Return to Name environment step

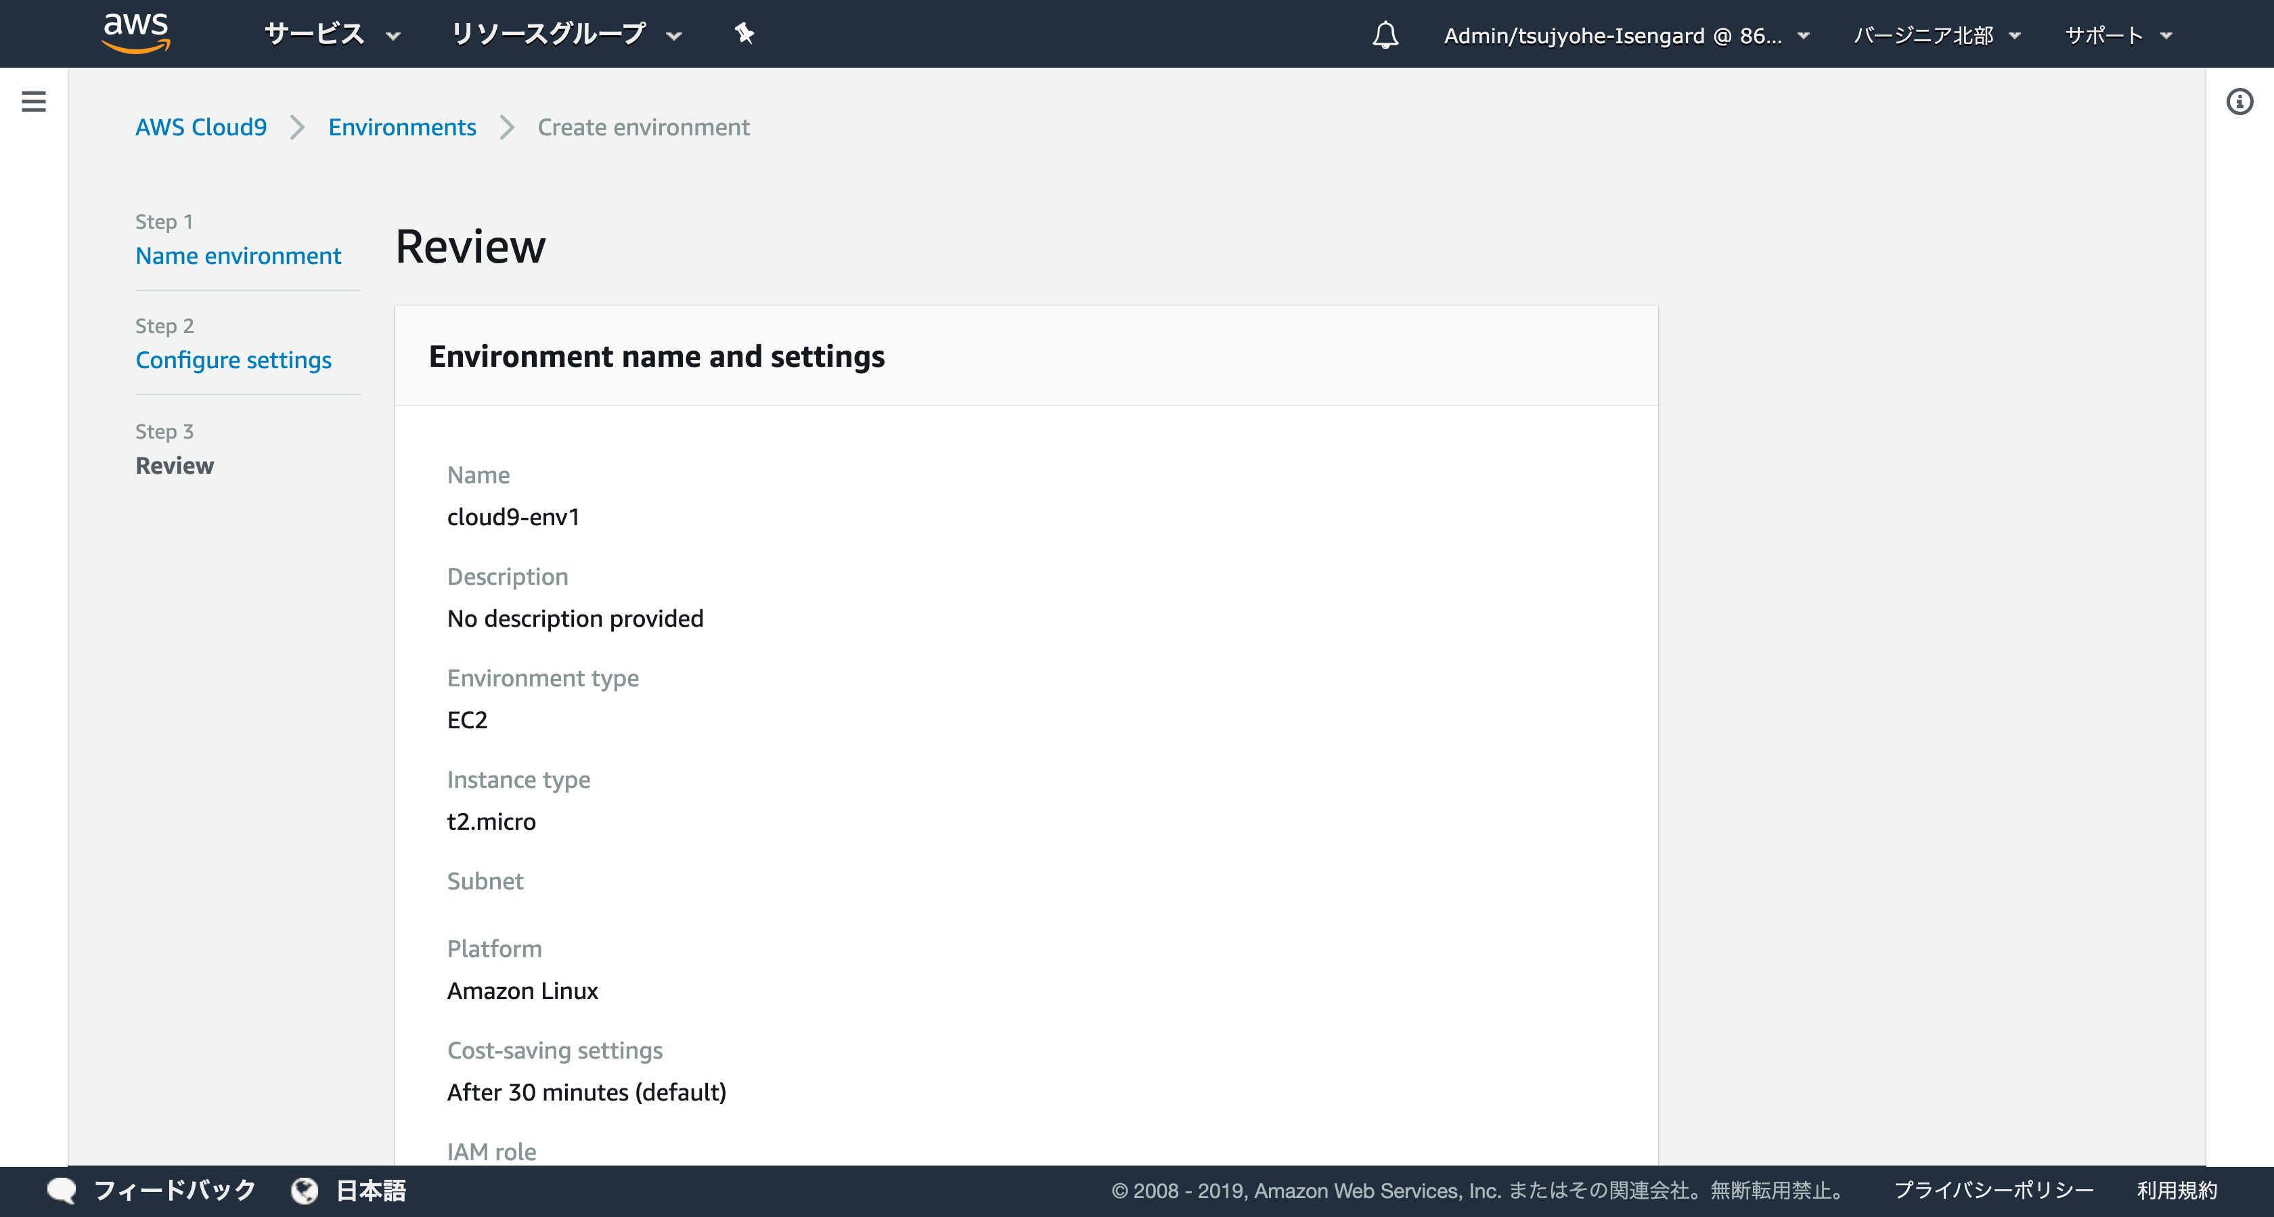tap(238, 256)
